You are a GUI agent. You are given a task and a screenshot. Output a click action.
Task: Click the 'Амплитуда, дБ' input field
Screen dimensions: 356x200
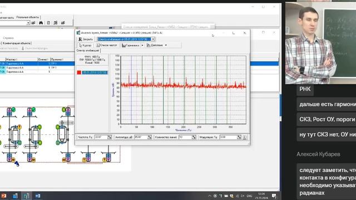point(141,137)
